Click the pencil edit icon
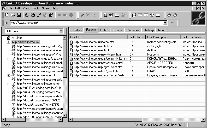Image resolution: width=207 pixels, height=128 pixels. 39,15
